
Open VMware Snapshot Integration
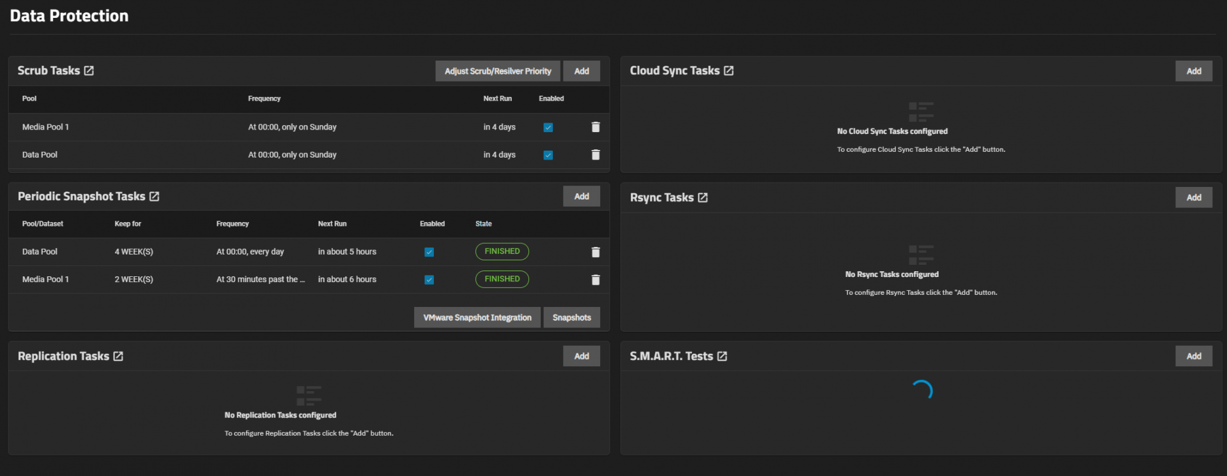[477, 318]
